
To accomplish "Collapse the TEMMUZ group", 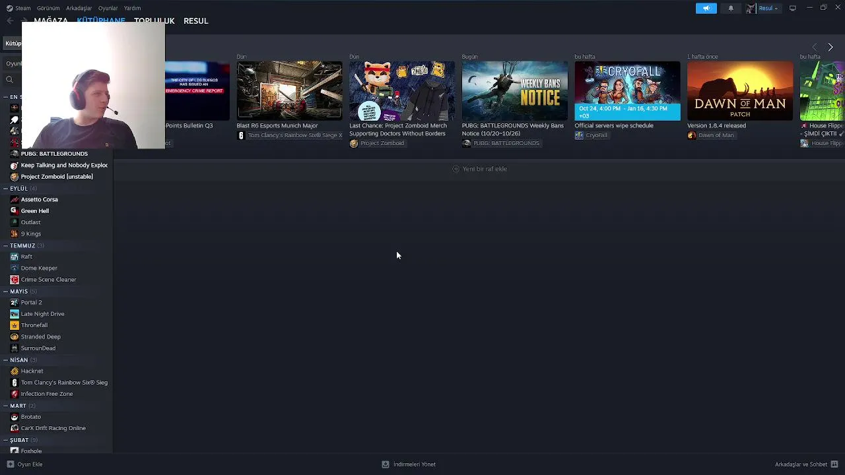I will pyautogui.click(x=5, y=245).
